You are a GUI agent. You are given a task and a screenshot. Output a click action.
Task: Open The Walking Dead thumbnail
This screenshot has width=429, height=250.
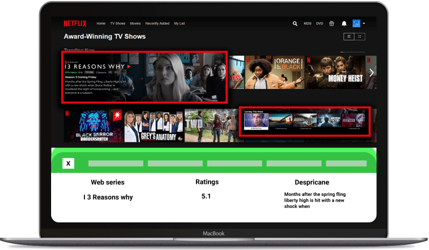pos(212,126)
